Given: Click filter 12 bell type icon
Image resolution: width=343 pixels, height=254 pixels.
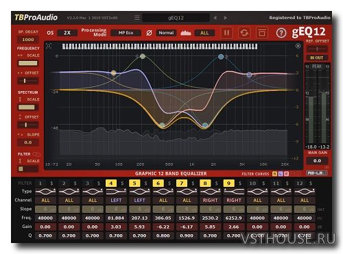Looking at the screenshot, I should [x=305, y=191].
